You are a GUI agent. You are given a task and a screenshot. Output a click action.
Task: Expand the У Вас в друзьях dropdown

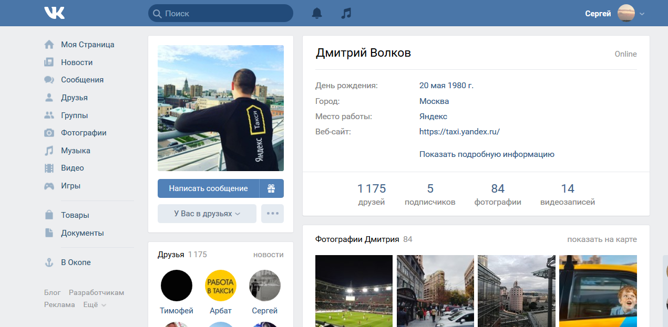207,214
